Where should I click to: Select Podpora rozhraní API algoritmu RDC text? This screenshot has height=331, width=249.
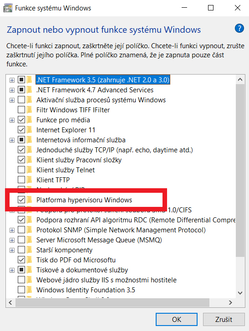(136, 220)
